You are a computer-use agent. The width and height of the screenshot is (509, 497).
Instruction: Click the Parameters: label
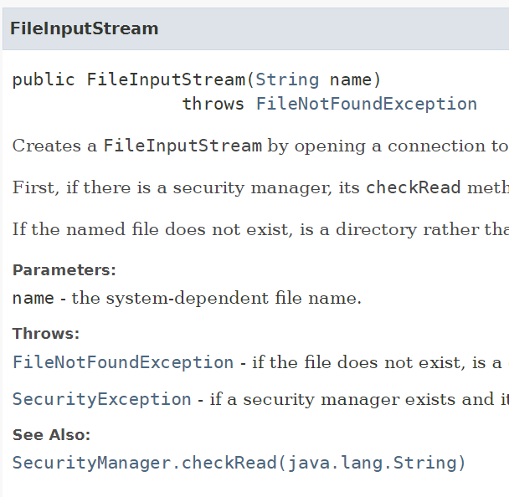64,270
